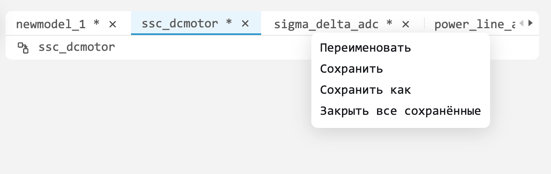Choose Закрыть все сохранённые option
551x174 pixels.
(401, 110)
